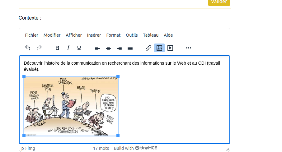Screen dimensions: 282x152
Task: Open the Fichier menu
Action: coord(32,35)
